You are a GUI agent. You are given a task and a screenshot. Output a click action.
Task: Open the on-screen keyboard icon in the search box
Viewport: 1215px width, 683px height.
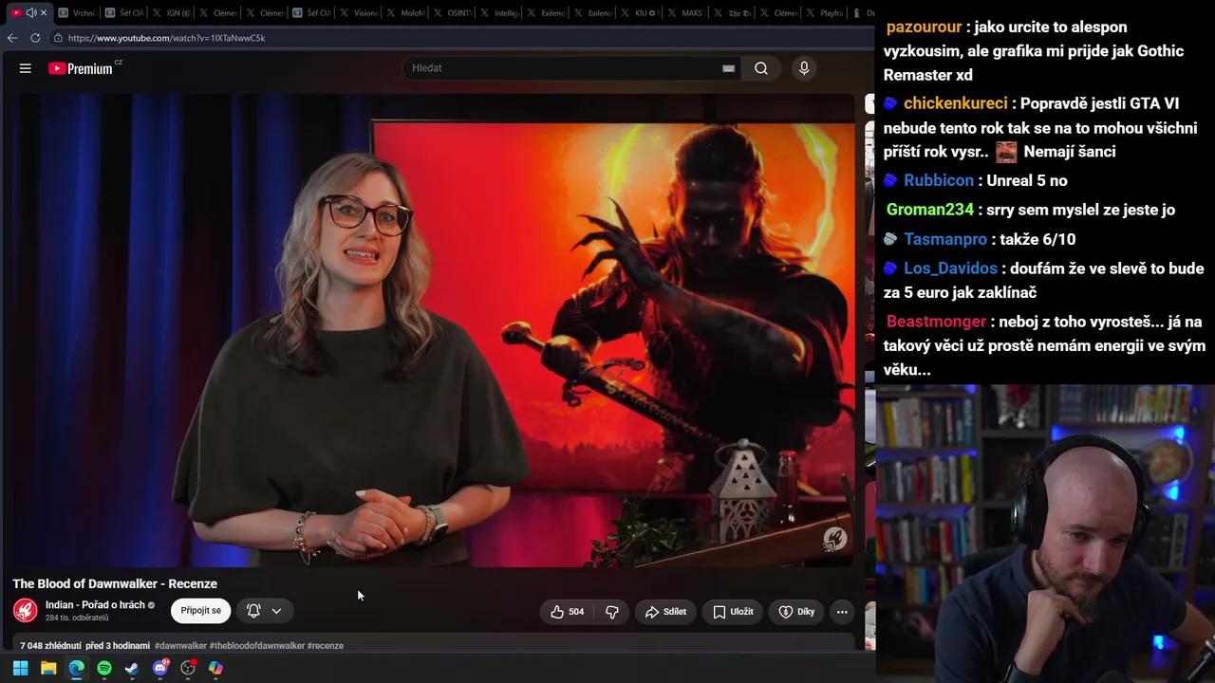coord(728,68)
